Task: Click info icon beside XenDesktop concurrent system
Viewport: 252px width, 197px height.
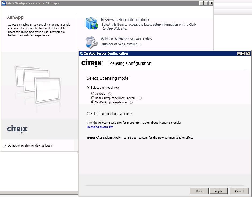Action: coord(140,98)
